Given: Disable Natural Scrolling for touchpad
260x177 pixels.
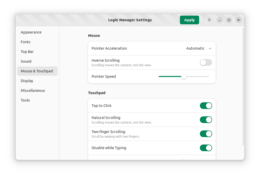Looking at the screenshot, I should click(x=206, y=120).
